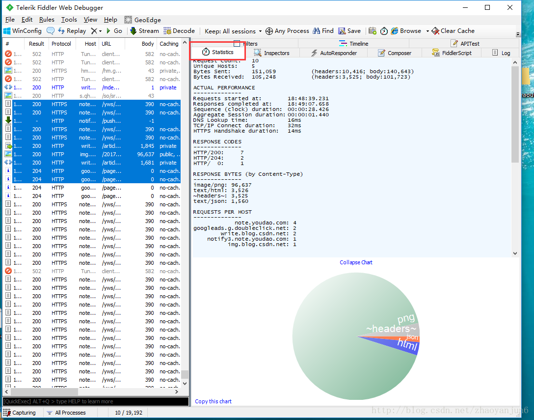Click the All Processes status bar filter

pyautogui.click(x=66, y=413)
